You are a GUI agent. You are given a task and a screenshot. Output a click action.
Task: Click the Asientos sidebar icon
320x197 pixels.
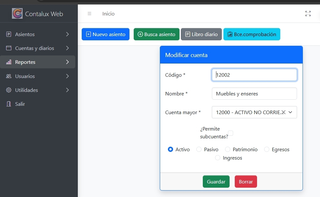[9, 34]
